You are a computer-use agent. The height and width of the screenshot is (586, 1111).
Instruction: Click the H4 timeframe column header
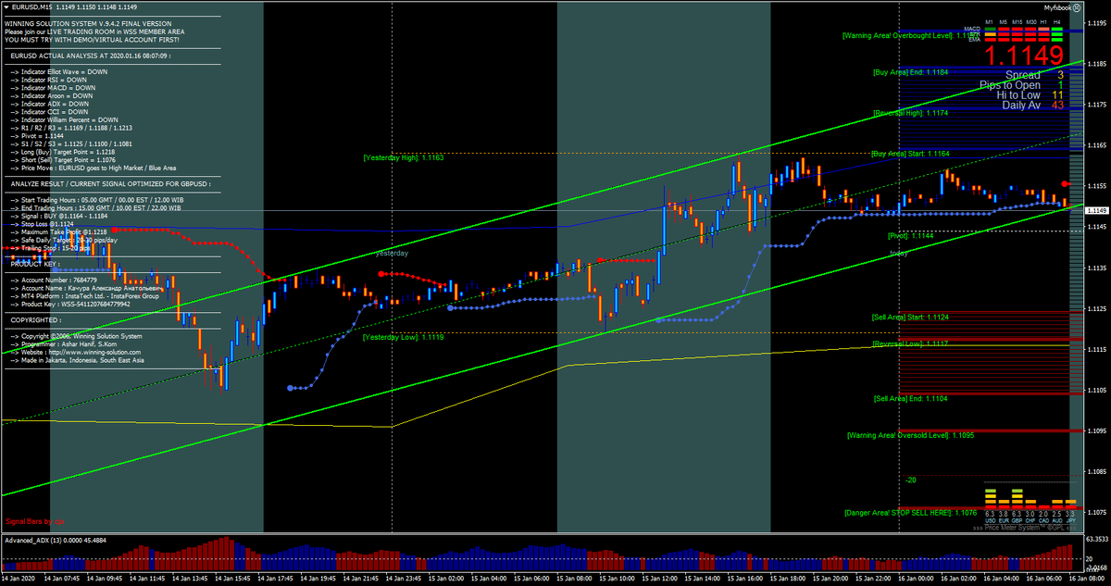click(1057, 21)
